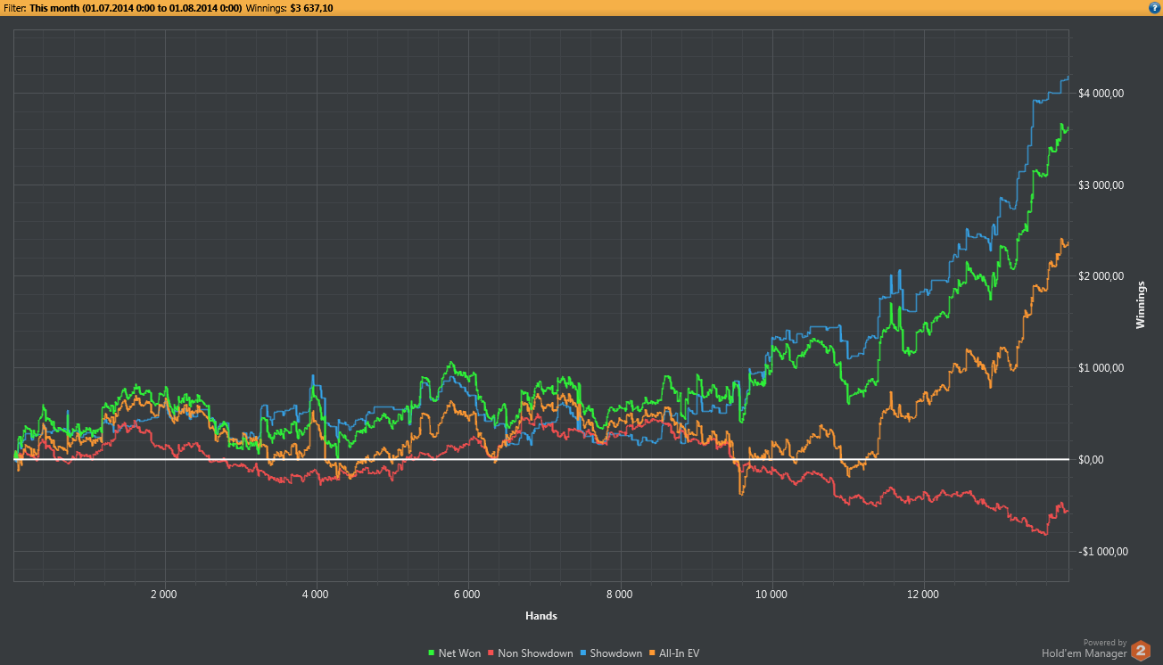Image resolution: width=1163 pixels, height=665 pixels.
Task: Click the Hold'em Manager 2 logo icon
Action: (x=1142, y=652)
